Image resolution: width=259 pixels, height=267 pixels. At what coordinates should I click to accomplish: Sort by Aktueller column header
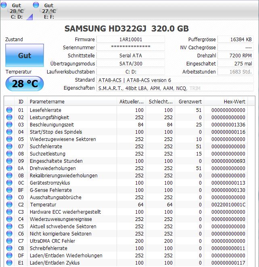(132, 102)
